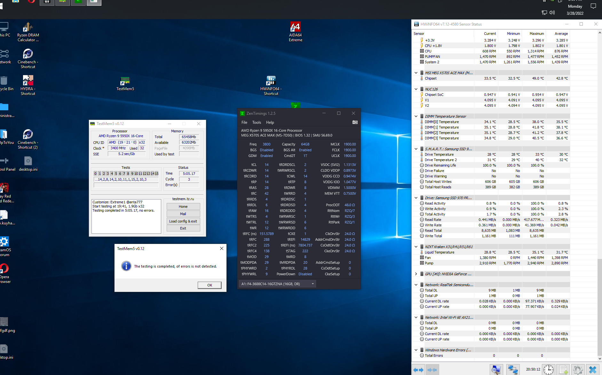The image size is (602, 375).
Task: Click the HWiNFO logging start icon
Action: pos(563,370)
